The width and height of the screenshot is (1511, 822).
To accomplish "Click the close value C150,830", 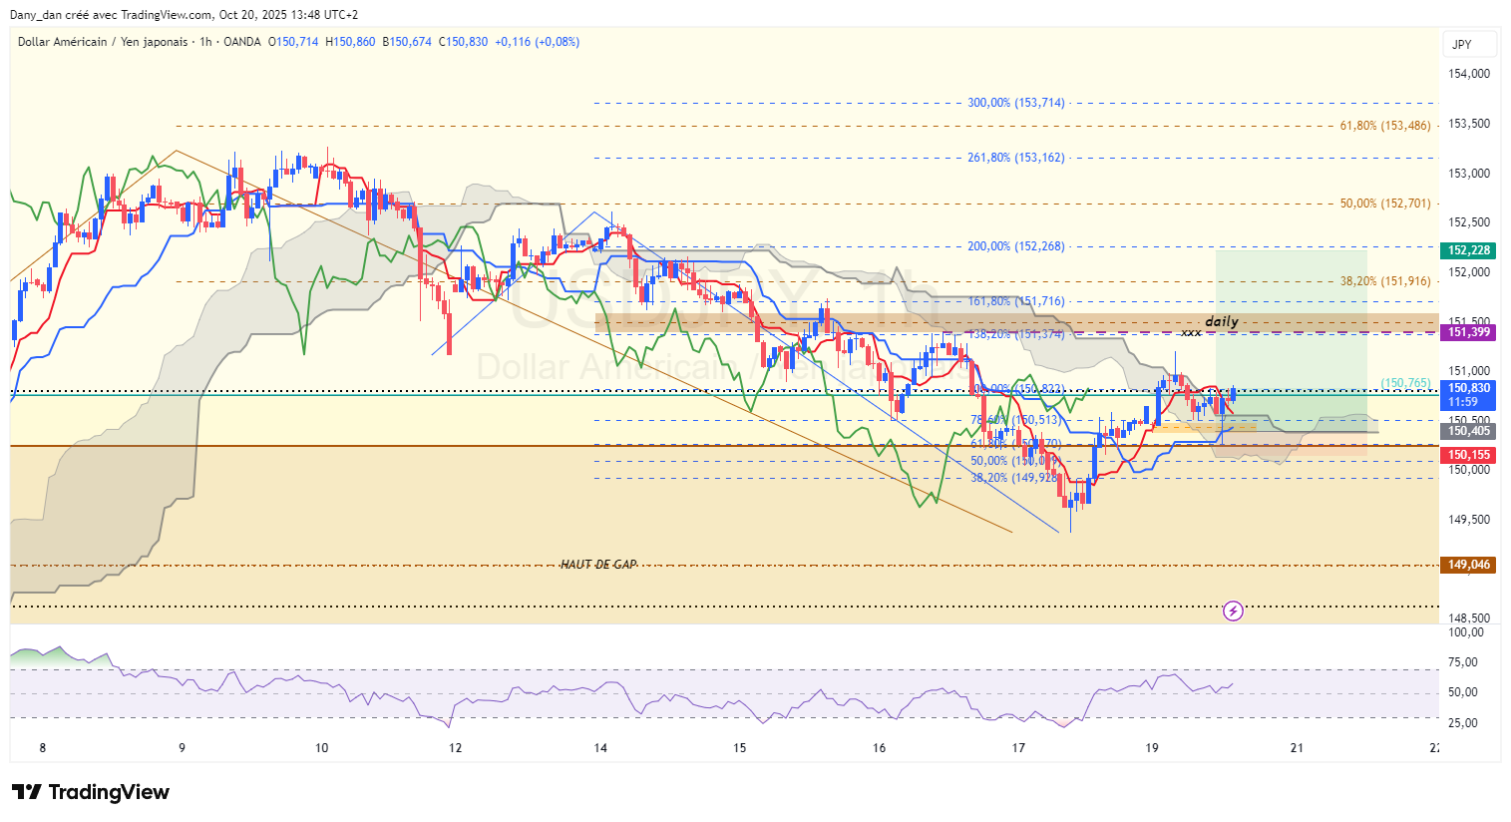I will coord(464,42).
